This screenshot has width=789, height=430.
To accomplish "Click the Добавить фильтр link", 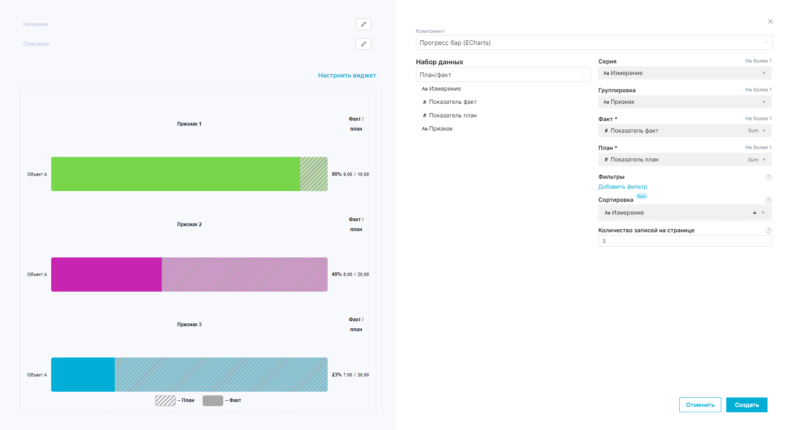I will coord(622,187).
